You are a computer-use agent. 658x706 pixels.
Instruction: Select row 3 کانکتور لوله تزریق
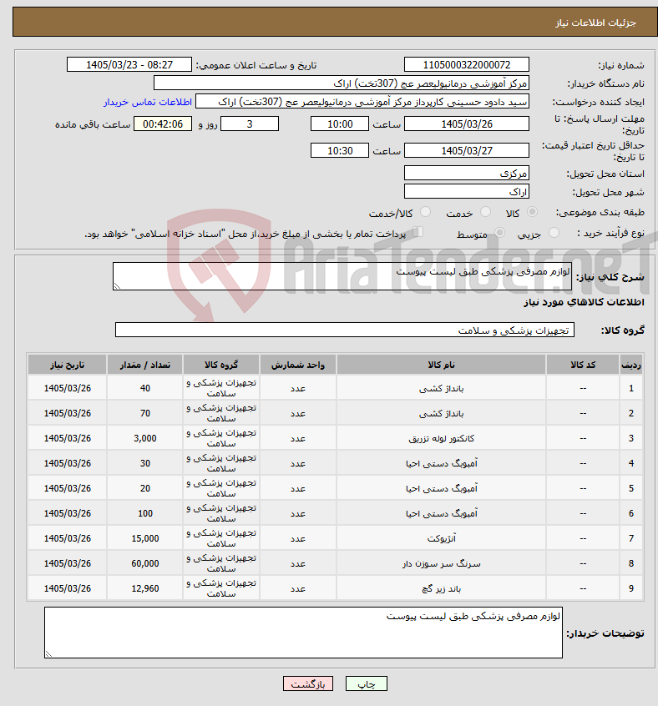pyautogui.click(x=442, y=439)
